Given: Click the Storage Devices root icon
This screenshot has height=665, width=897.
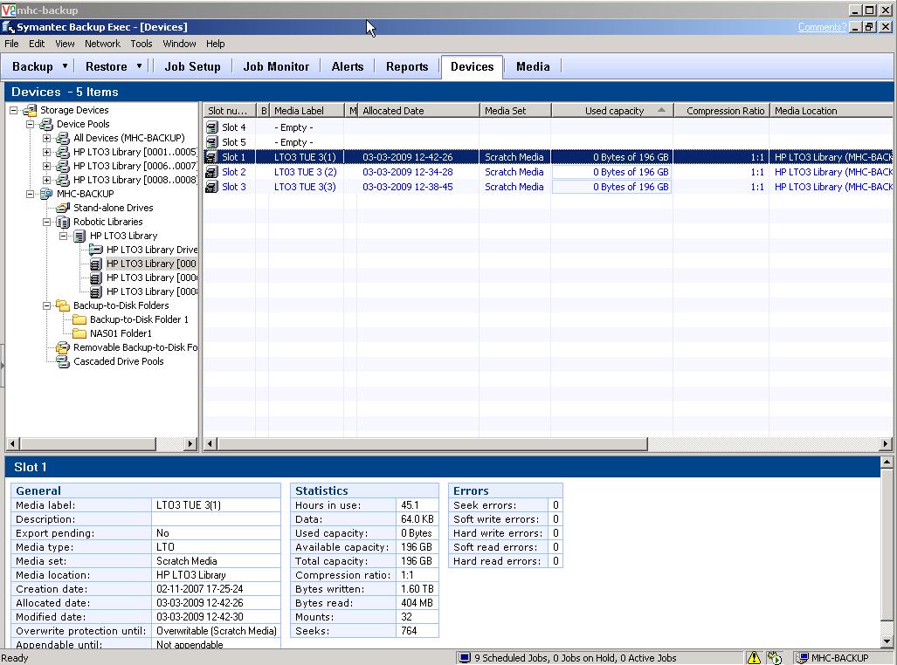Looking at the screenshot, I should tap(31, 110).
